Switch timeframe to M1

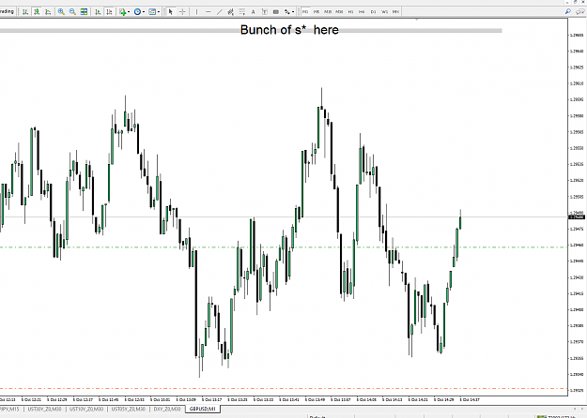click(305, 12)
